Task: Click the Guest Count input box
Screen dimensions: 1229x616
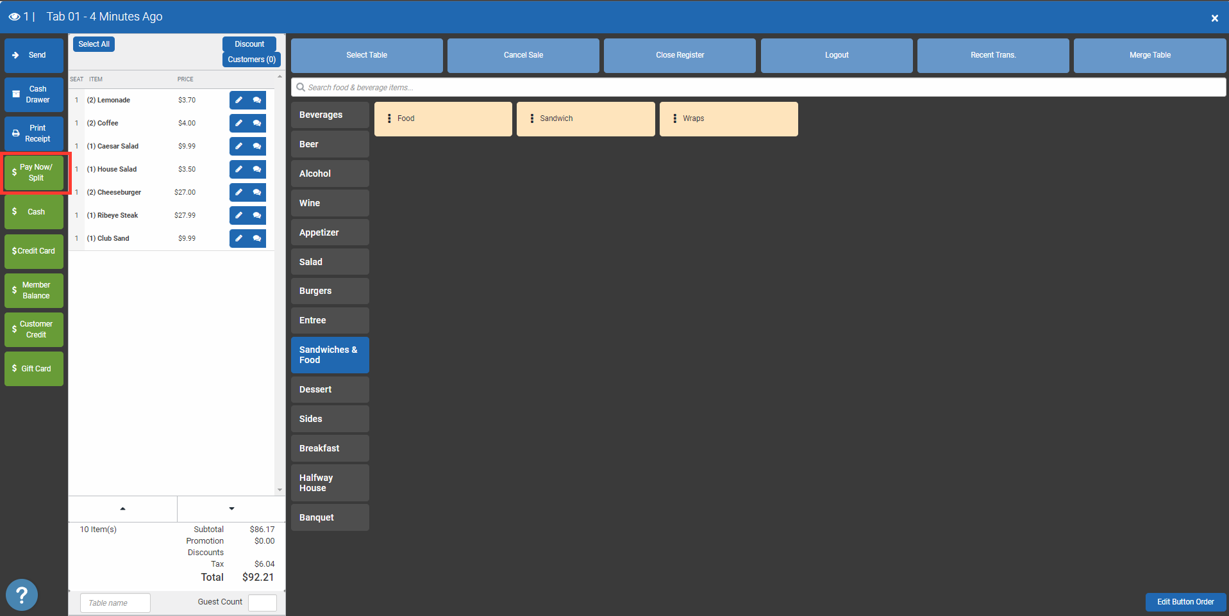Action: pos(262,603)
